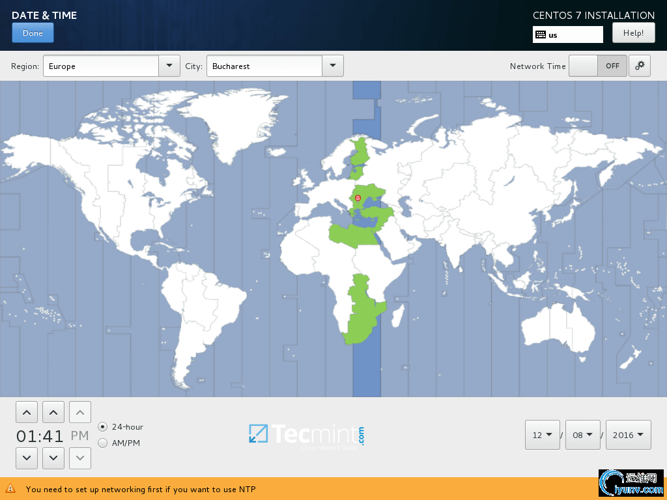This screenshot has width=667, height=500.
Task: Click the NTP warning triangle icon
Action: coord(10,488)
